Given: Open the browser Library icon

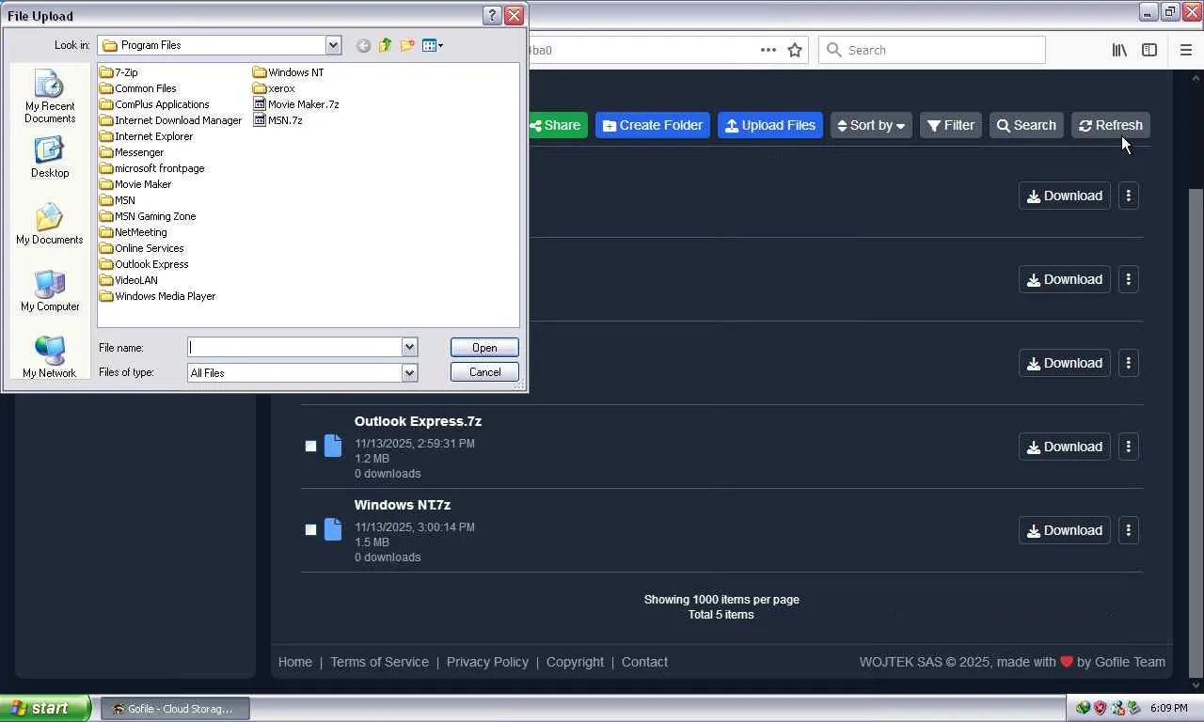Looking at the screenshot, I should coord(1119,50).
